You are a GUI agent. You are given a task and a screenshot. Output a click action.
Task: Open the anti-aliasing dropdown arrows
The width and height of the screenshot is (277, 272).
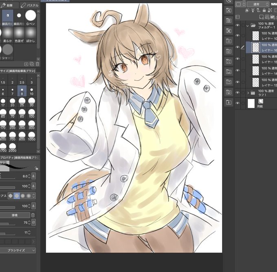pyautogui.click(x=33, y=196)
